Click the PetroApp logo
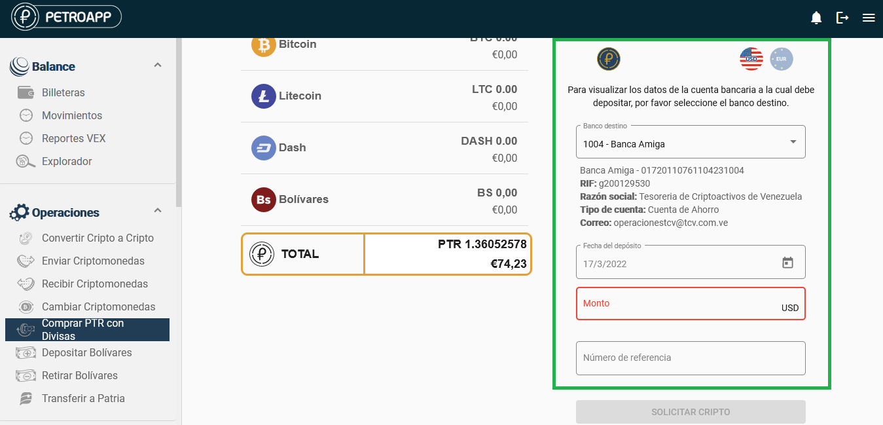Viewport: 883px width, 425px height. (x=67, y=18)
